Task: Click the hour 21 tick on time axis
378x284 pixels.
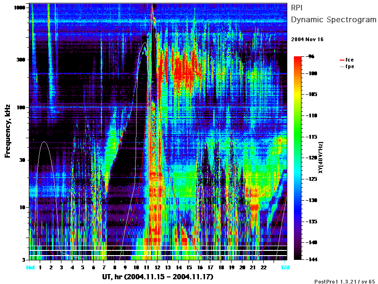Action: [x=253, y=267]
